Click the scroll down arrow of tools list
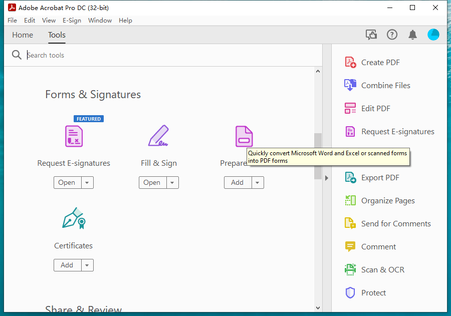Image resolution: width=451 pixels, height=316 pixels. pyautogui.click(x=318, y=308)
